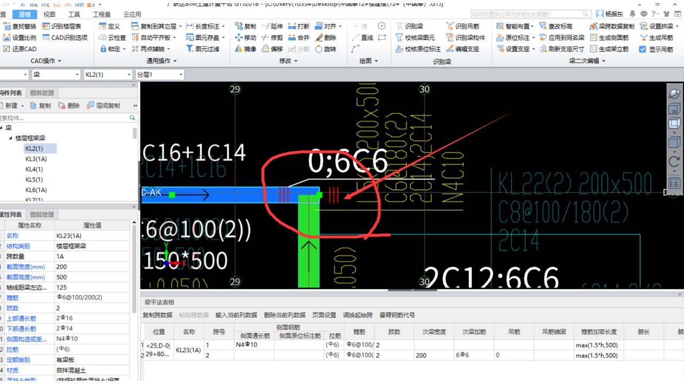Click the 打断 break tool
The height and width of the screenshot is (384, 684).
point(299,26)
